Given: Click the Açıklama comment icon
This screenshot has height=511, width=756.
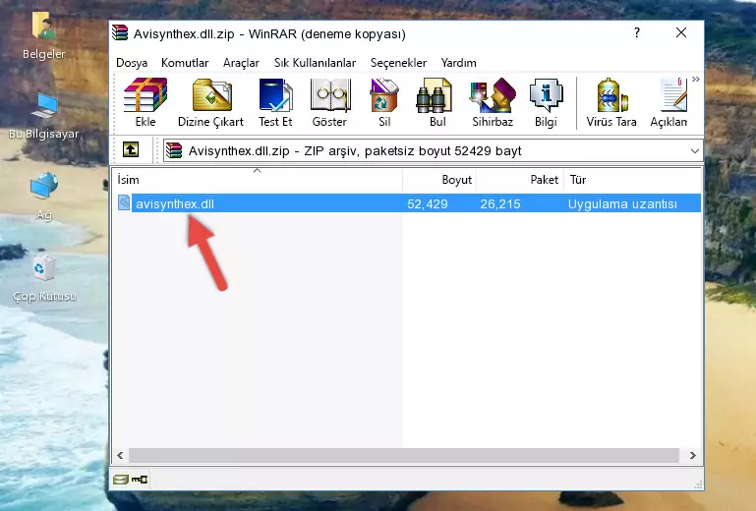Looking at the screenshot, I should (669, 102).
